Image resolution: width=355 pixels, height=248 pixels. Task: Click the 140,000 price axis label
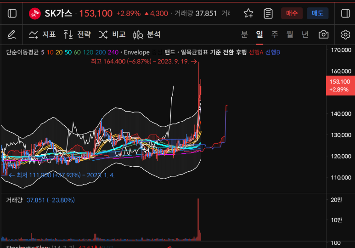(x=341, y=114)
